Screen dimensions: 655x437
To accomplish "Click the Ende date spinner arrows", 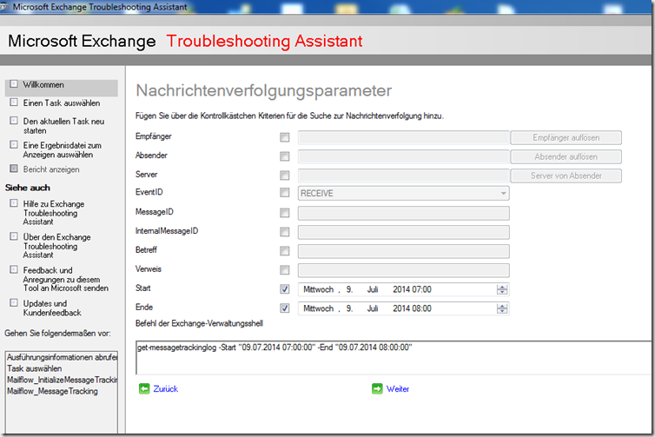I will click(x=503, y=308).
